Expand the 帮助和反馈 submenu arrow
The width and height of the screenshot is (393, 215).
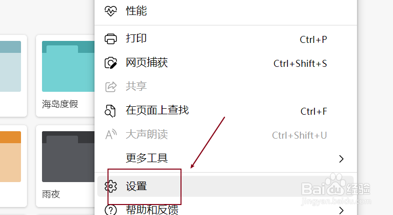click(341, 210)
